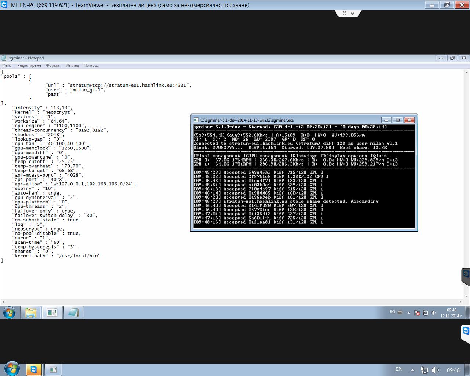This screenshot has width=470, height=376.
Task: Expand the TeamViewer toolbar chevron
Action: (x=352, y=13)
